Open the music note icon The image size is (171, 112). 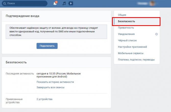coord(64,4)
